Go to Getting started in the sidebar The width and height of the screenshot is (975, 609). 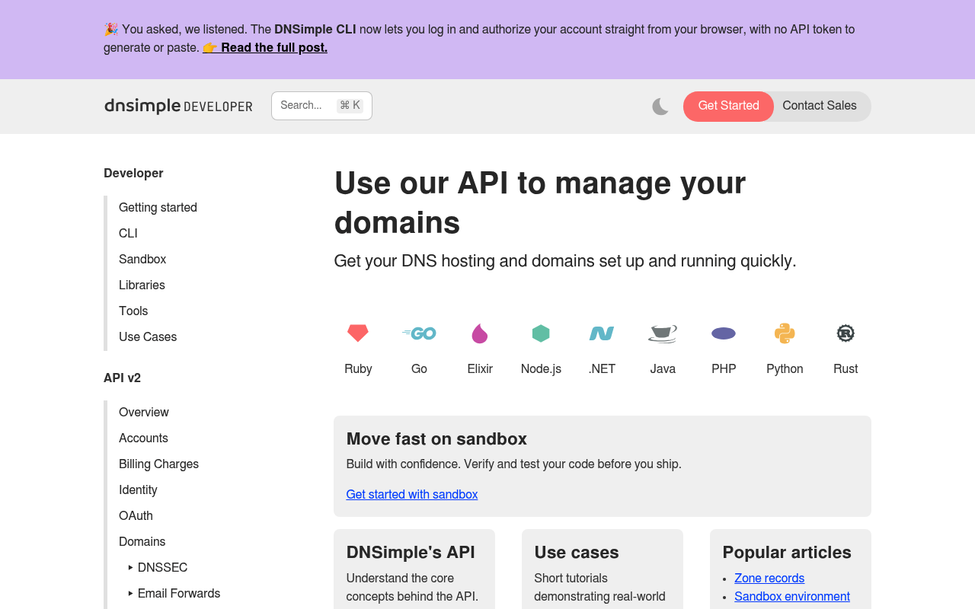pos(158,208)
